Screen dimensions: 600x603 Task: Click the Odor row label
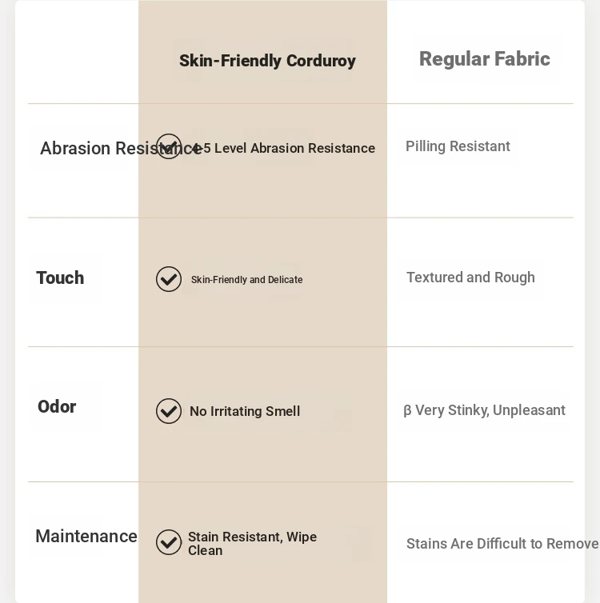(x=57, y=407)
